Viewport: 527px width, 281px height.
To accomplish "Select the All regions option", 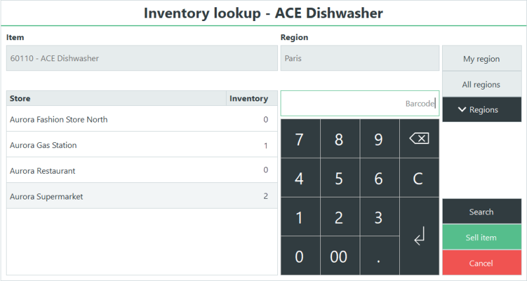I will coord(482,84).
